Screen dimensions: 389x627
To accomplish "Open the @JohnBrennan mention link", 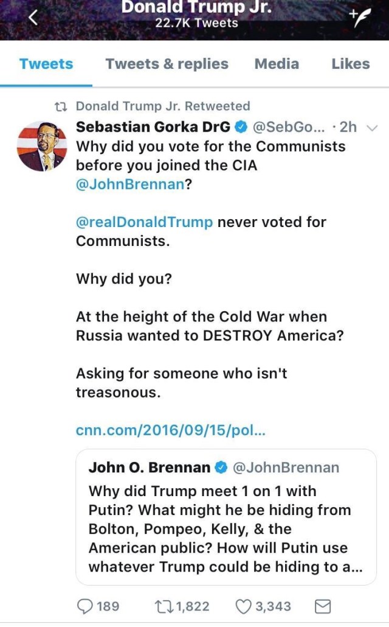I will tap(129, 185).
